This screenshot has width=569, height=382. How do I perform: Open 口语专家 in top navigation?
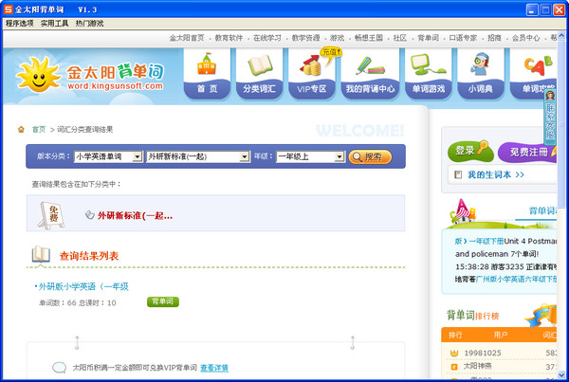point(463,38)
